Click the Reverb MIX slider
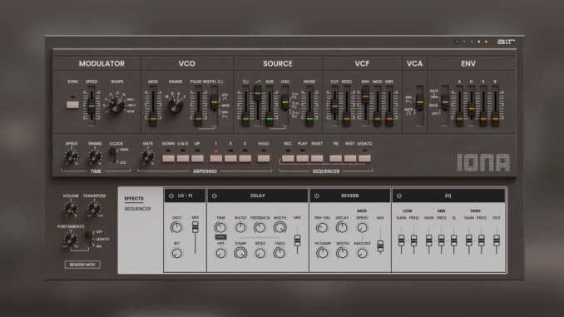This screenshot has width=564, height=317. coord(380,245)
